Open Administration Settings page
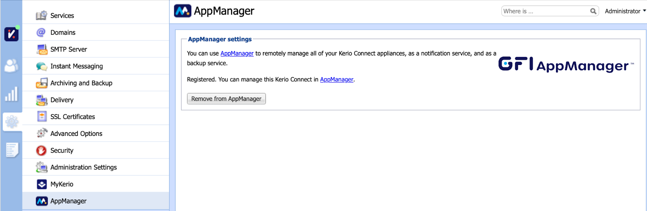 coord(95,167)
